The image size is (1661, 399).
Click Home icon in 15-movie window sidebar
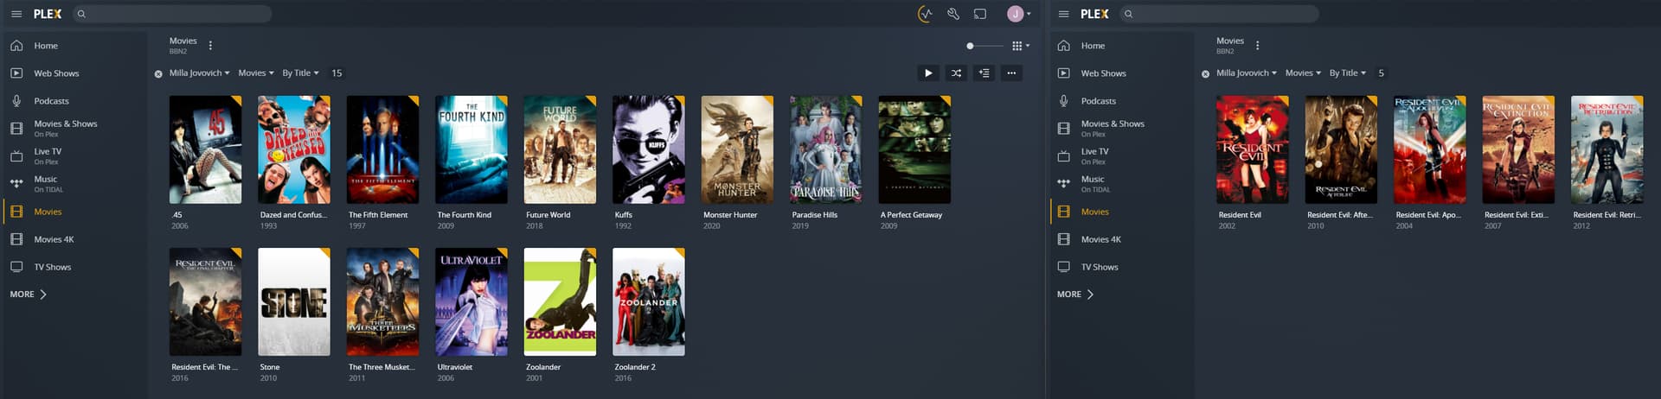tap(16, 46)
